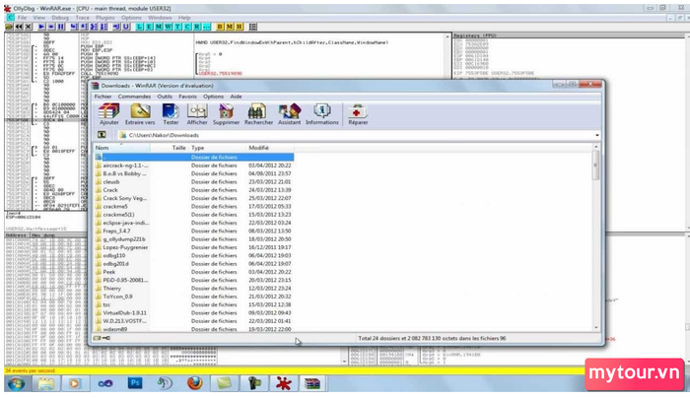Click the file list scroll-down arrow

596,328
